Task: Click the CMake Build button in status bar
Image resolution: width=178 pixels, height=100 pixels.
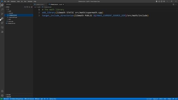Action: click(x=37, y=99)
